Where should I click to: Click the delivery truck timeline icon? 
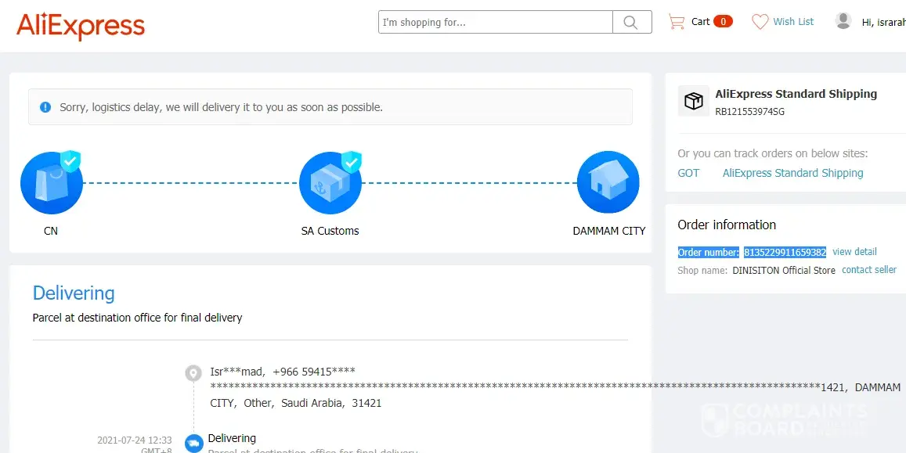point(193,443)
